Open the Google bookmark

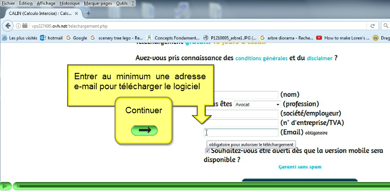(76, 38)
